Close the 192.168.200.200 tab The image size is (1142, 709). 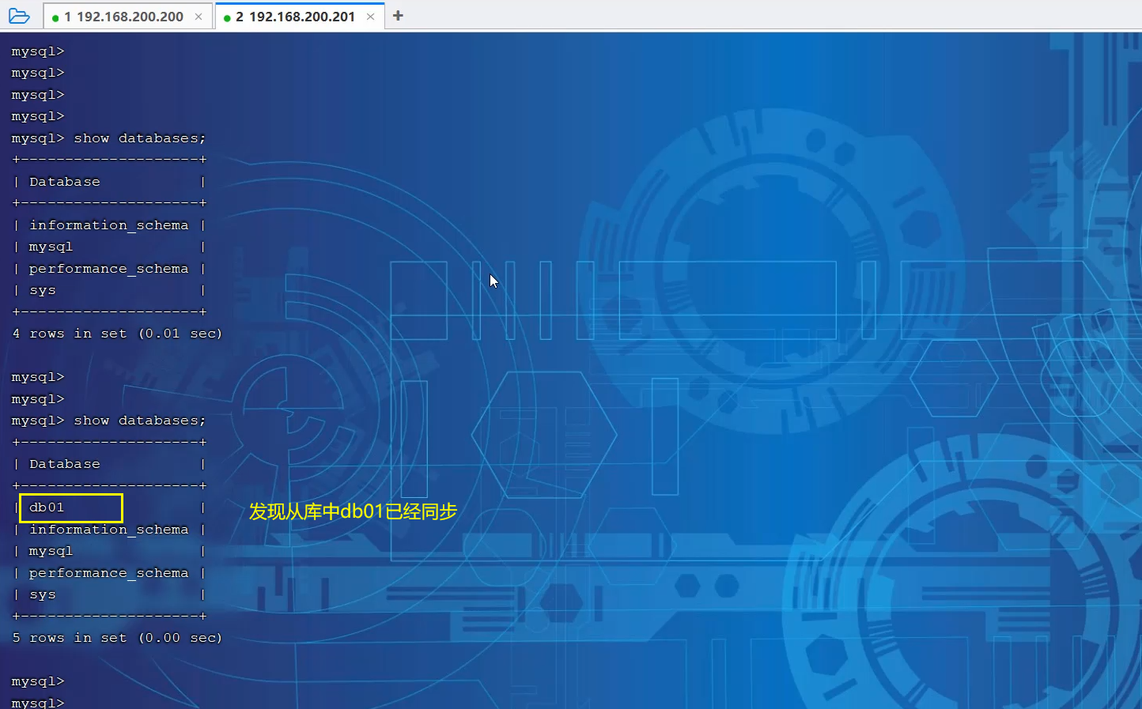pyautogui.click(x=199, y=17)
